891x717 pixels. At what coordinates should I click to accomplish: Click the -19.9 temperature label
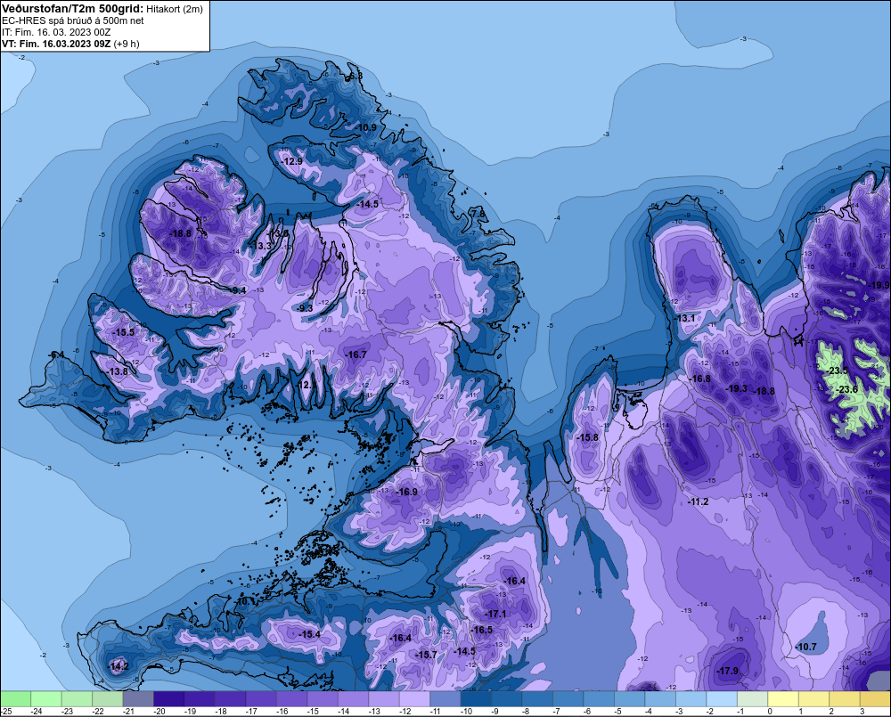click(879, 285)
